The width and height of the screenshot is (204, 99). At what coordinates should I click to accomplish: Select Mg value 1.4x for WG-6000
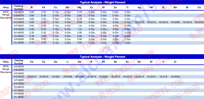coord(79,29)
